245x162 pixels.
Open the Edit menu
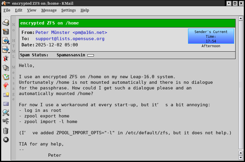tap(19, 10)
